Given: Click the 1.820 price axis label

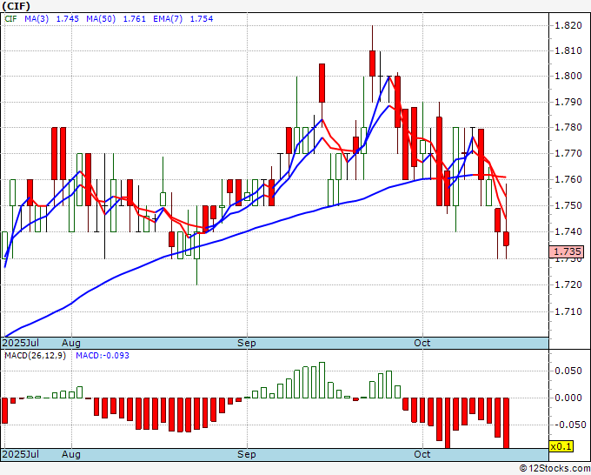Looking at the screenshot, I should pos(568,25).
